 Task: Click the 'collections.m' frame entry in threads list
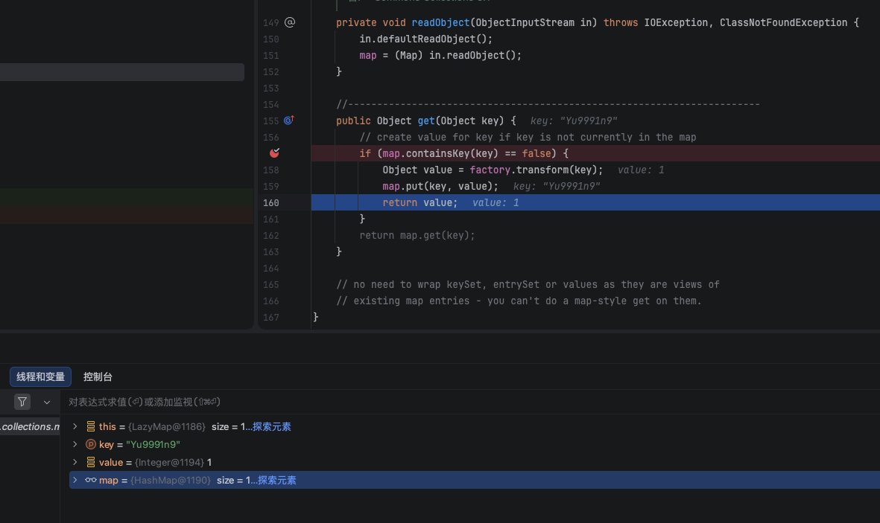coord(30,426)
